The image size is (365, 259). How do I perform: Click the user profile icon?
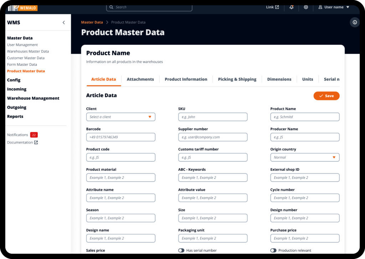[x=320, y=7]
